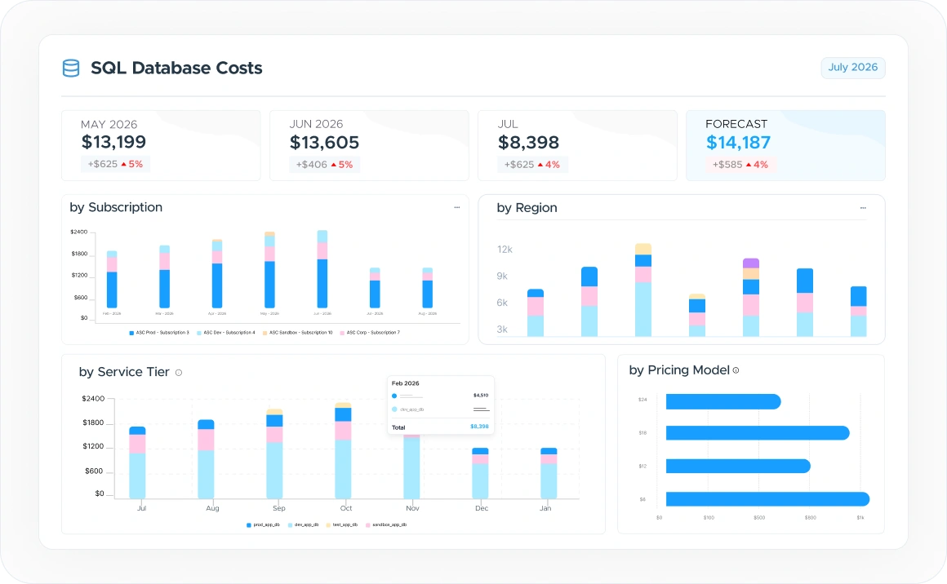Click the Apr - 2026 bar in by Subscription
The height and width of the screenshot is (584, 947).
217,274
